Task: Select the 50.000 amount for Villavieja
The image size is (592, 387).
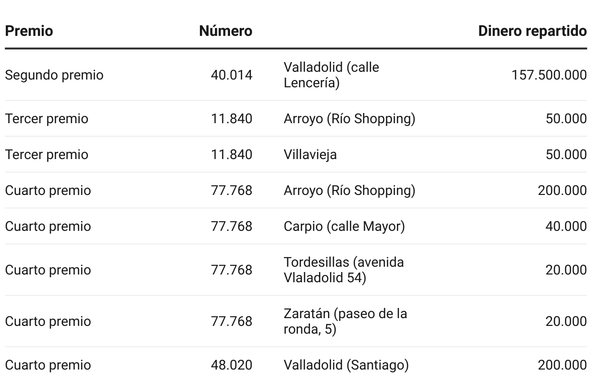Action: tap(566, 155)
